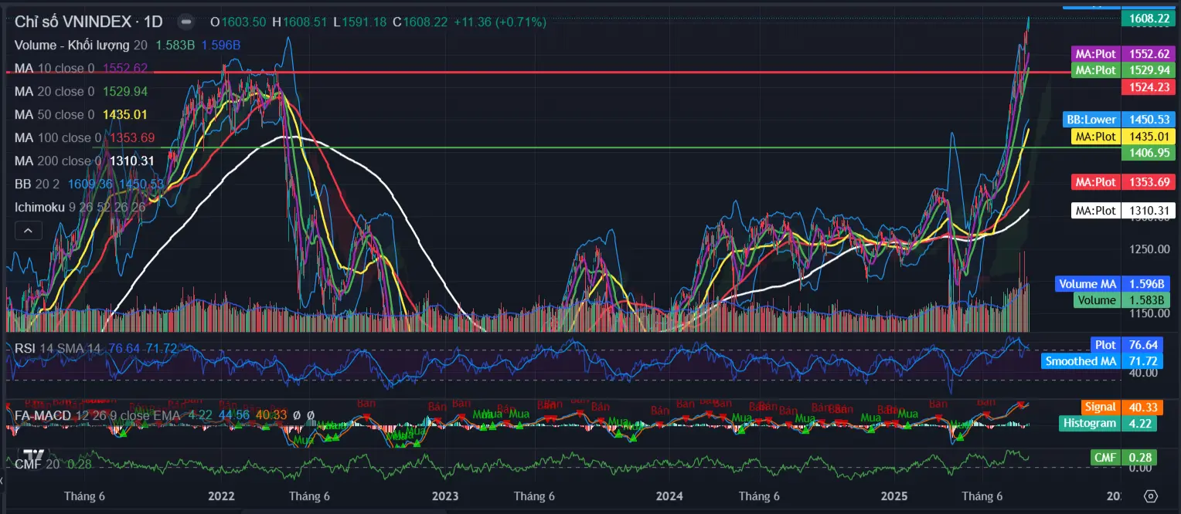Open chart settings via the gear icon
The width and height of the screenshot is (1181, 514).
click(1150, 496)
